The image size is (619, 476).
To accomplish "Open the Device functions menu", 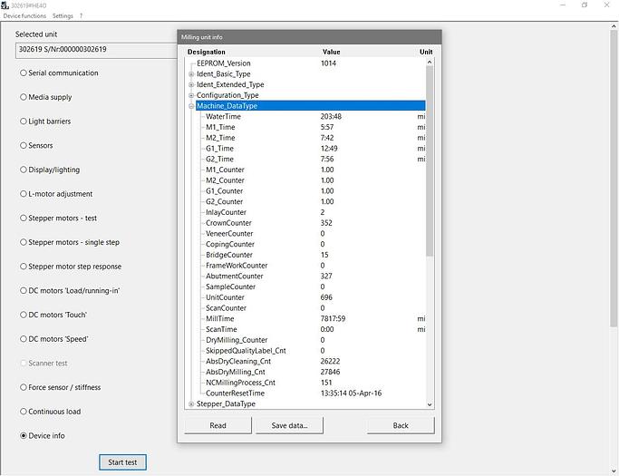I will point(24,16).
